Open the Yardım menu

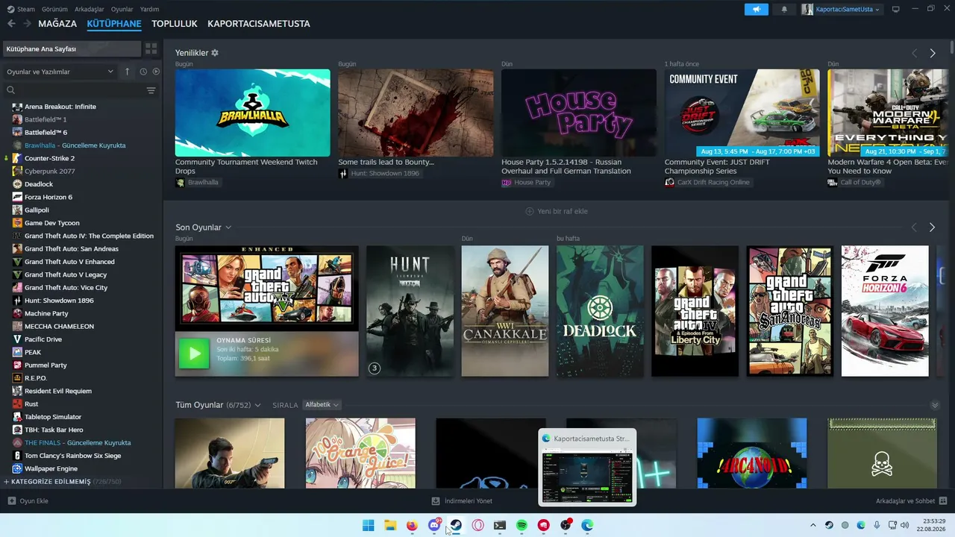pos(150,10)
